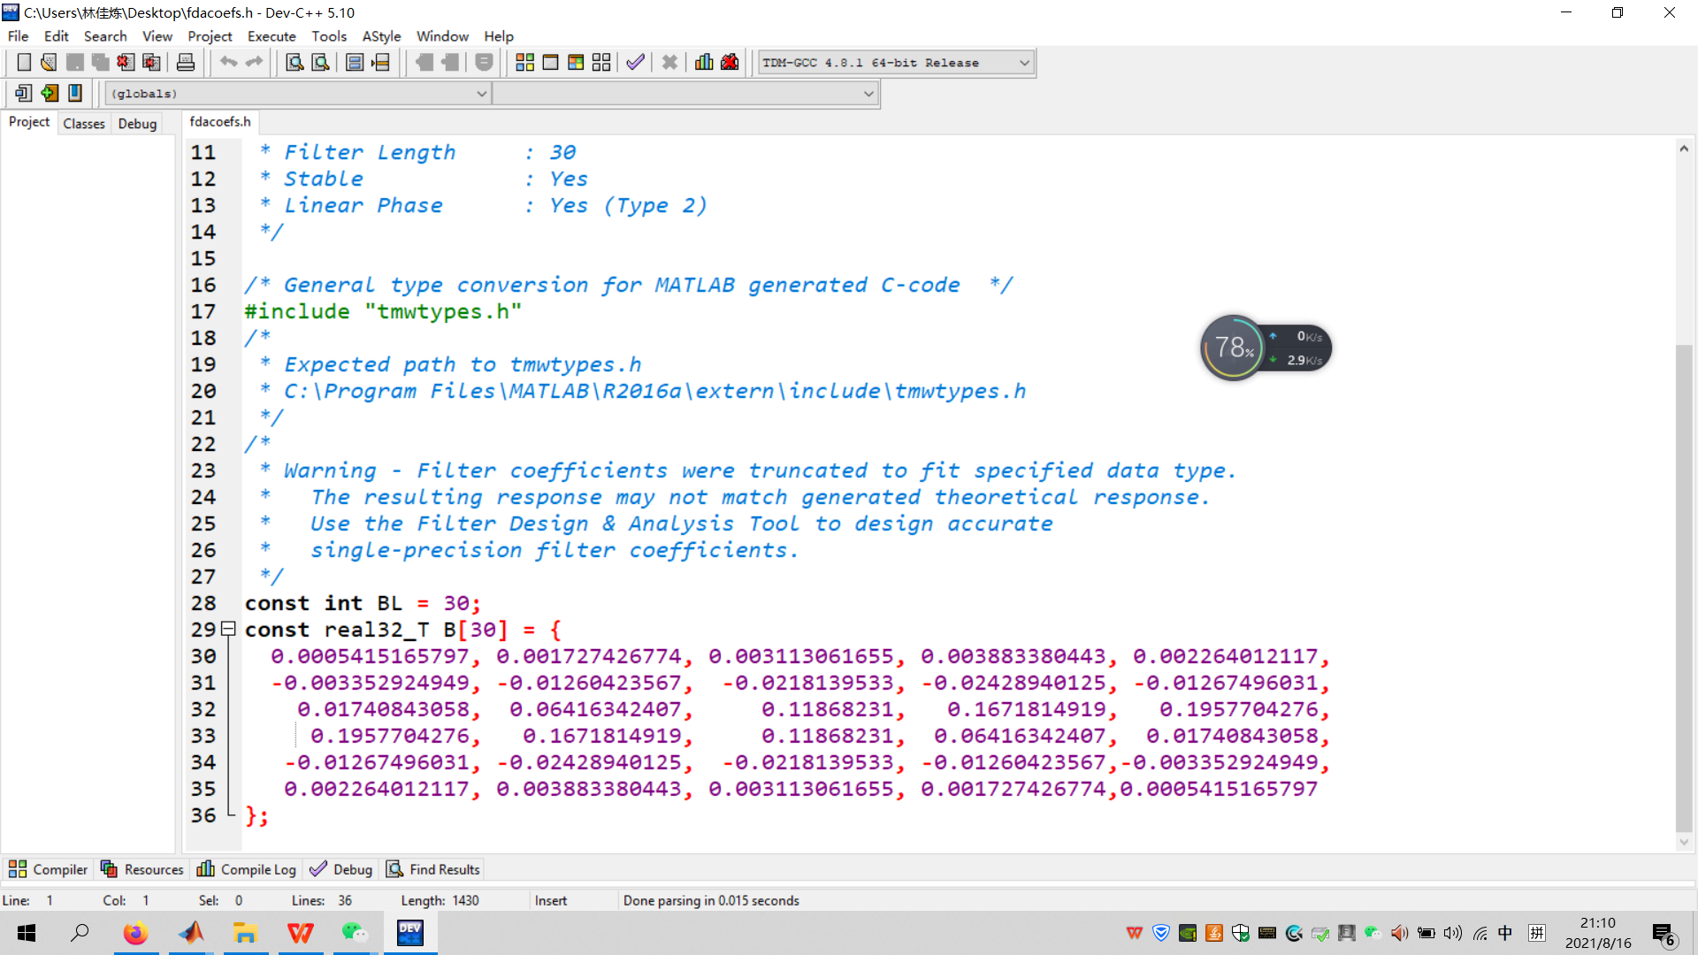Click the Redo arrow icon
The image size is (1698, 955).
click(x=254, y=62)
